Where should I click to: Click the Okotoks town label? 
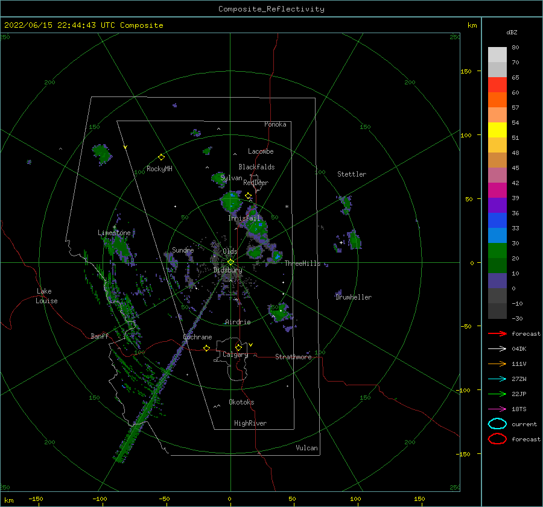(241, 402)
